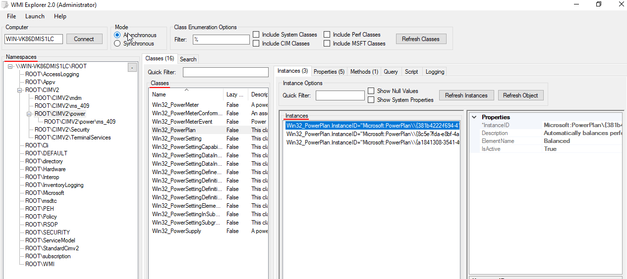
Task: Select the Win32_PowerSetting class row
Action: click(208, 139)
